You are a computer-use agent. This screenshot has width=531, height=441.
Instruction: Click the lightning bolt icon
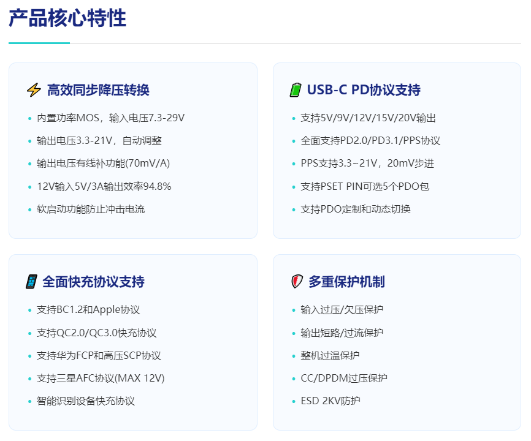tap(33, 90)
